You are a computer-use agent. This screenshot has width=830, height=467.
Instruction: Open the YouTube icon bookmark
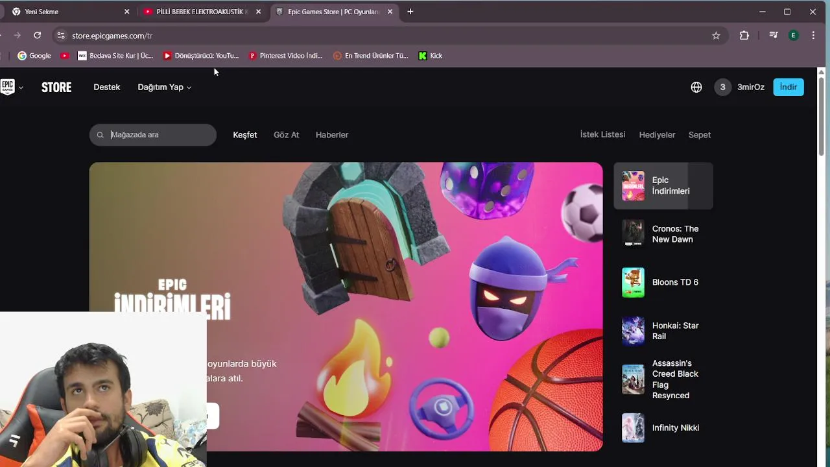[x=64, y=56]
